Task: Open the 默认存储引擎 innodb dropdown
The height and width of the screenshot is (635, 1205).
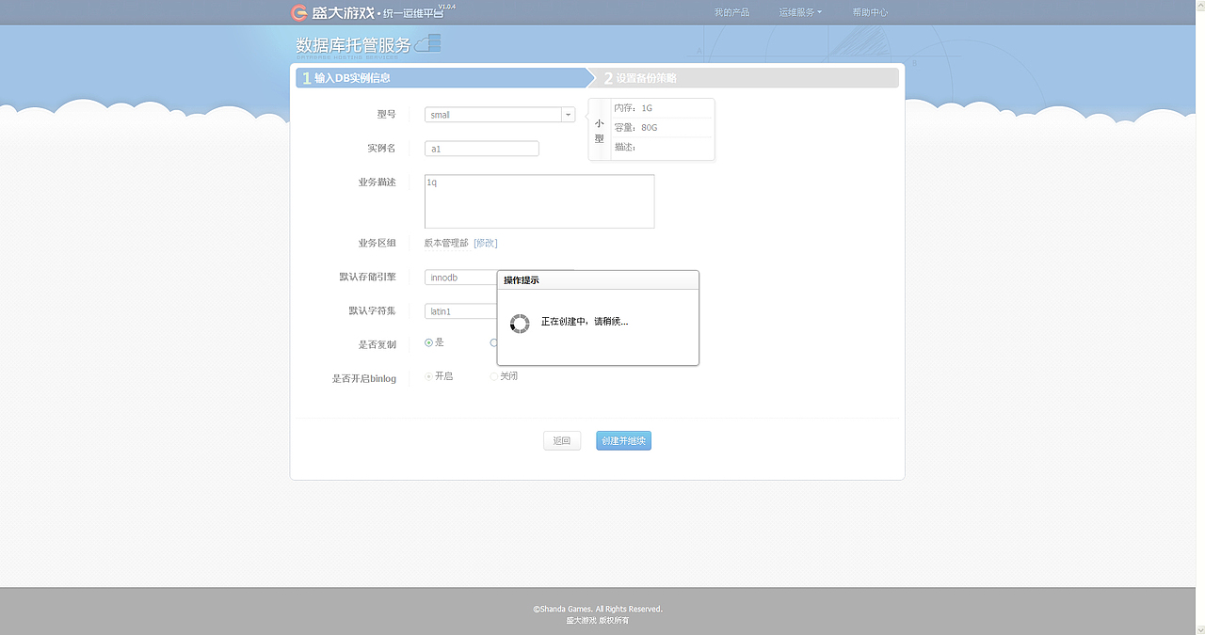Action: coord(461,278)
